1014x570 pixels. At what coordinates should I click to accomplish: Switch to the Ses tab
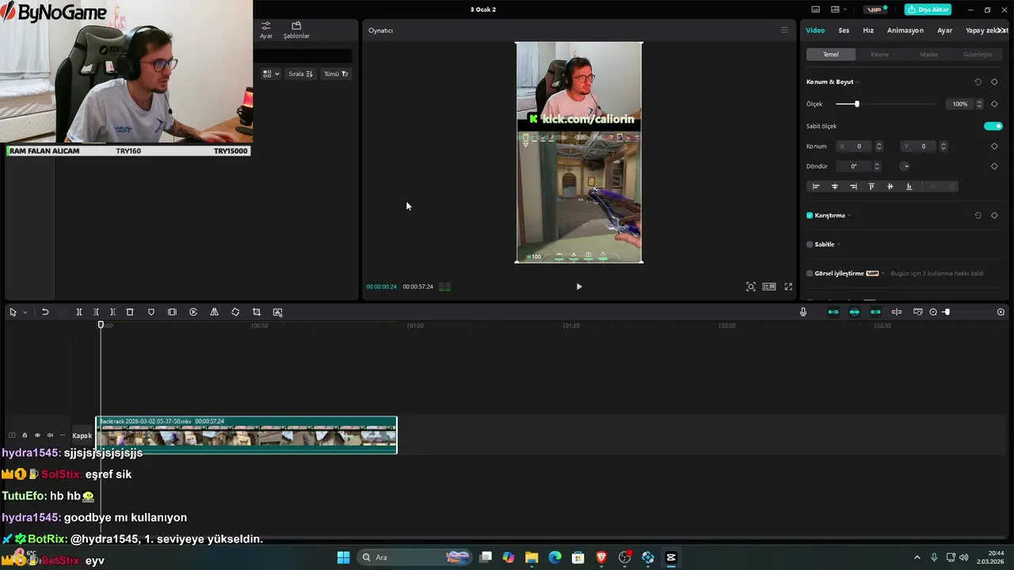tap(844, 30)
